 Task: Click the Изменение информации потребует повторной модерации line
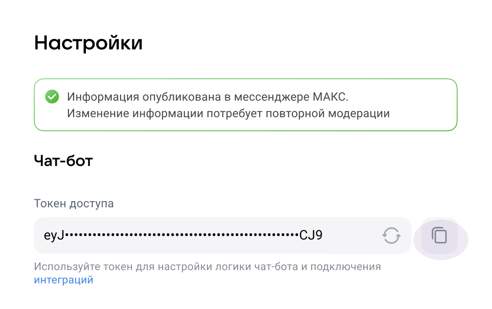tap(229, 113)
